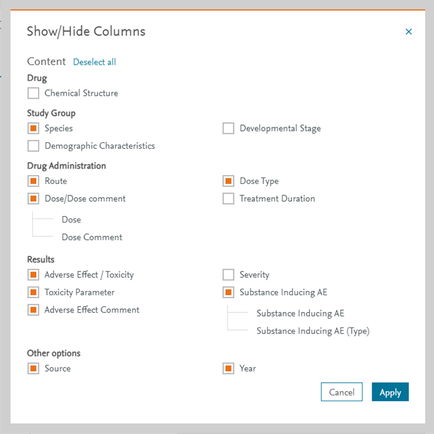Check the Treatment Duration box
434x434 pixels.
point(229,198)
